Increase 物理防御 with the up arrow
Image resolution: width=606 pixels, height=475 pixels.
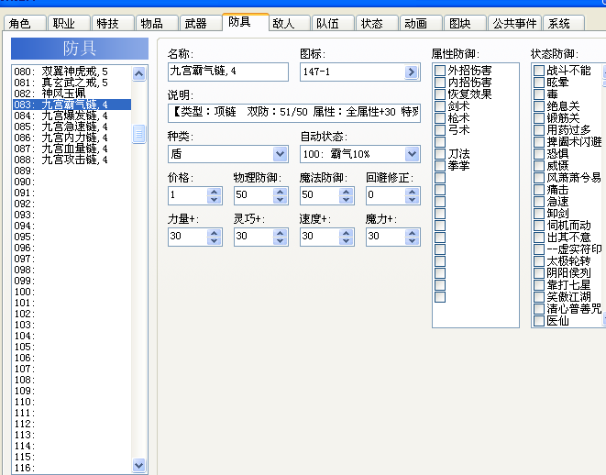click(x=281, y=192)
